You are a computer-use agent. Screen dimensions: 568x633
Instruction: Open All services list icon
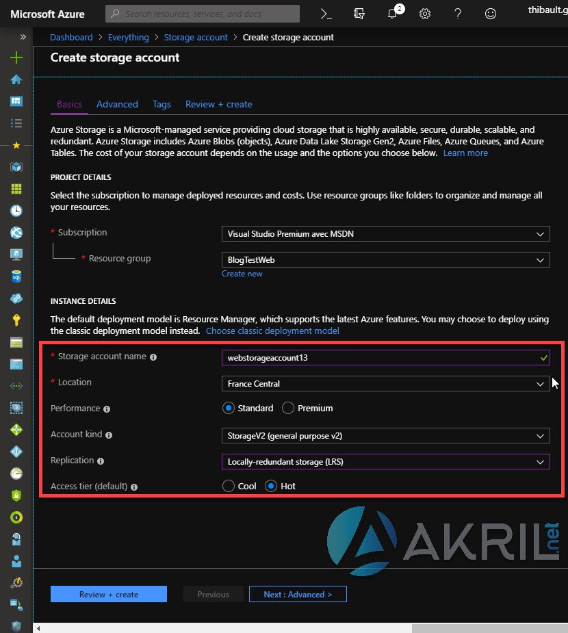16,123
